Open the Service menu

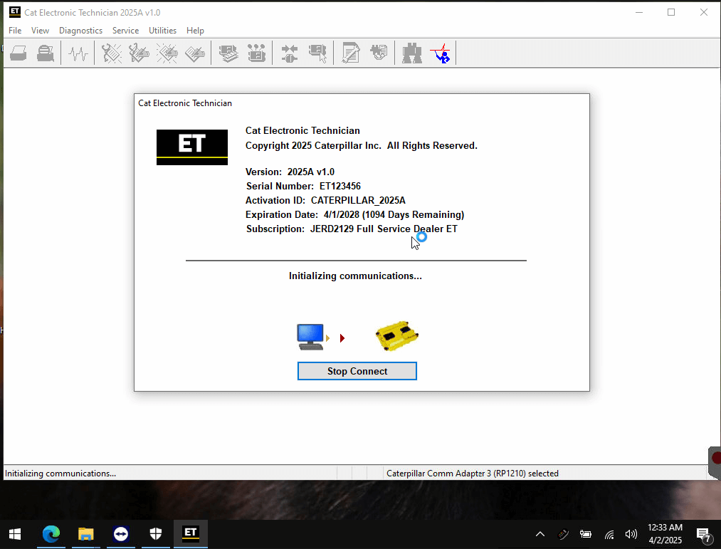125,31
